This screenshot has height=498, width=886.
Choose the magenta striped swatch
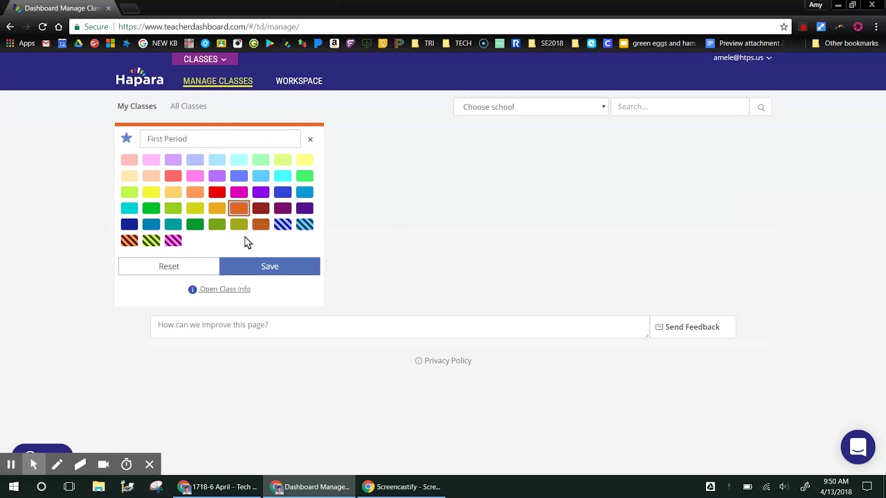173,241
